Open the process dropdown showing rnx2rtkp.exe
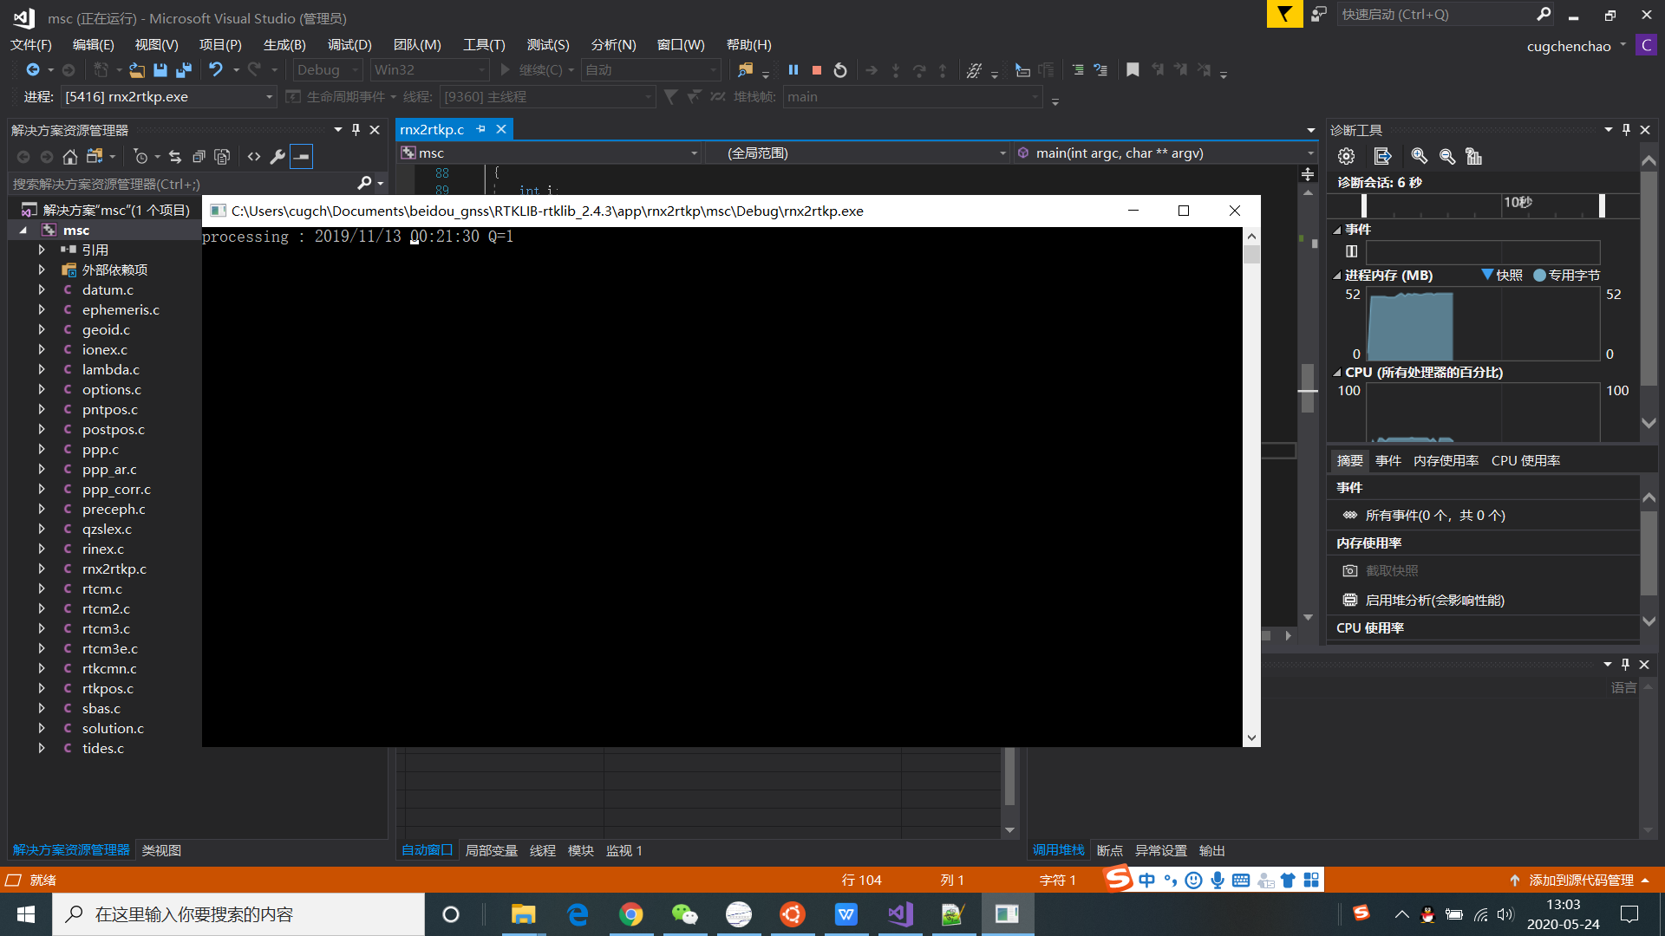1665x936 pixels. (168, 97)
